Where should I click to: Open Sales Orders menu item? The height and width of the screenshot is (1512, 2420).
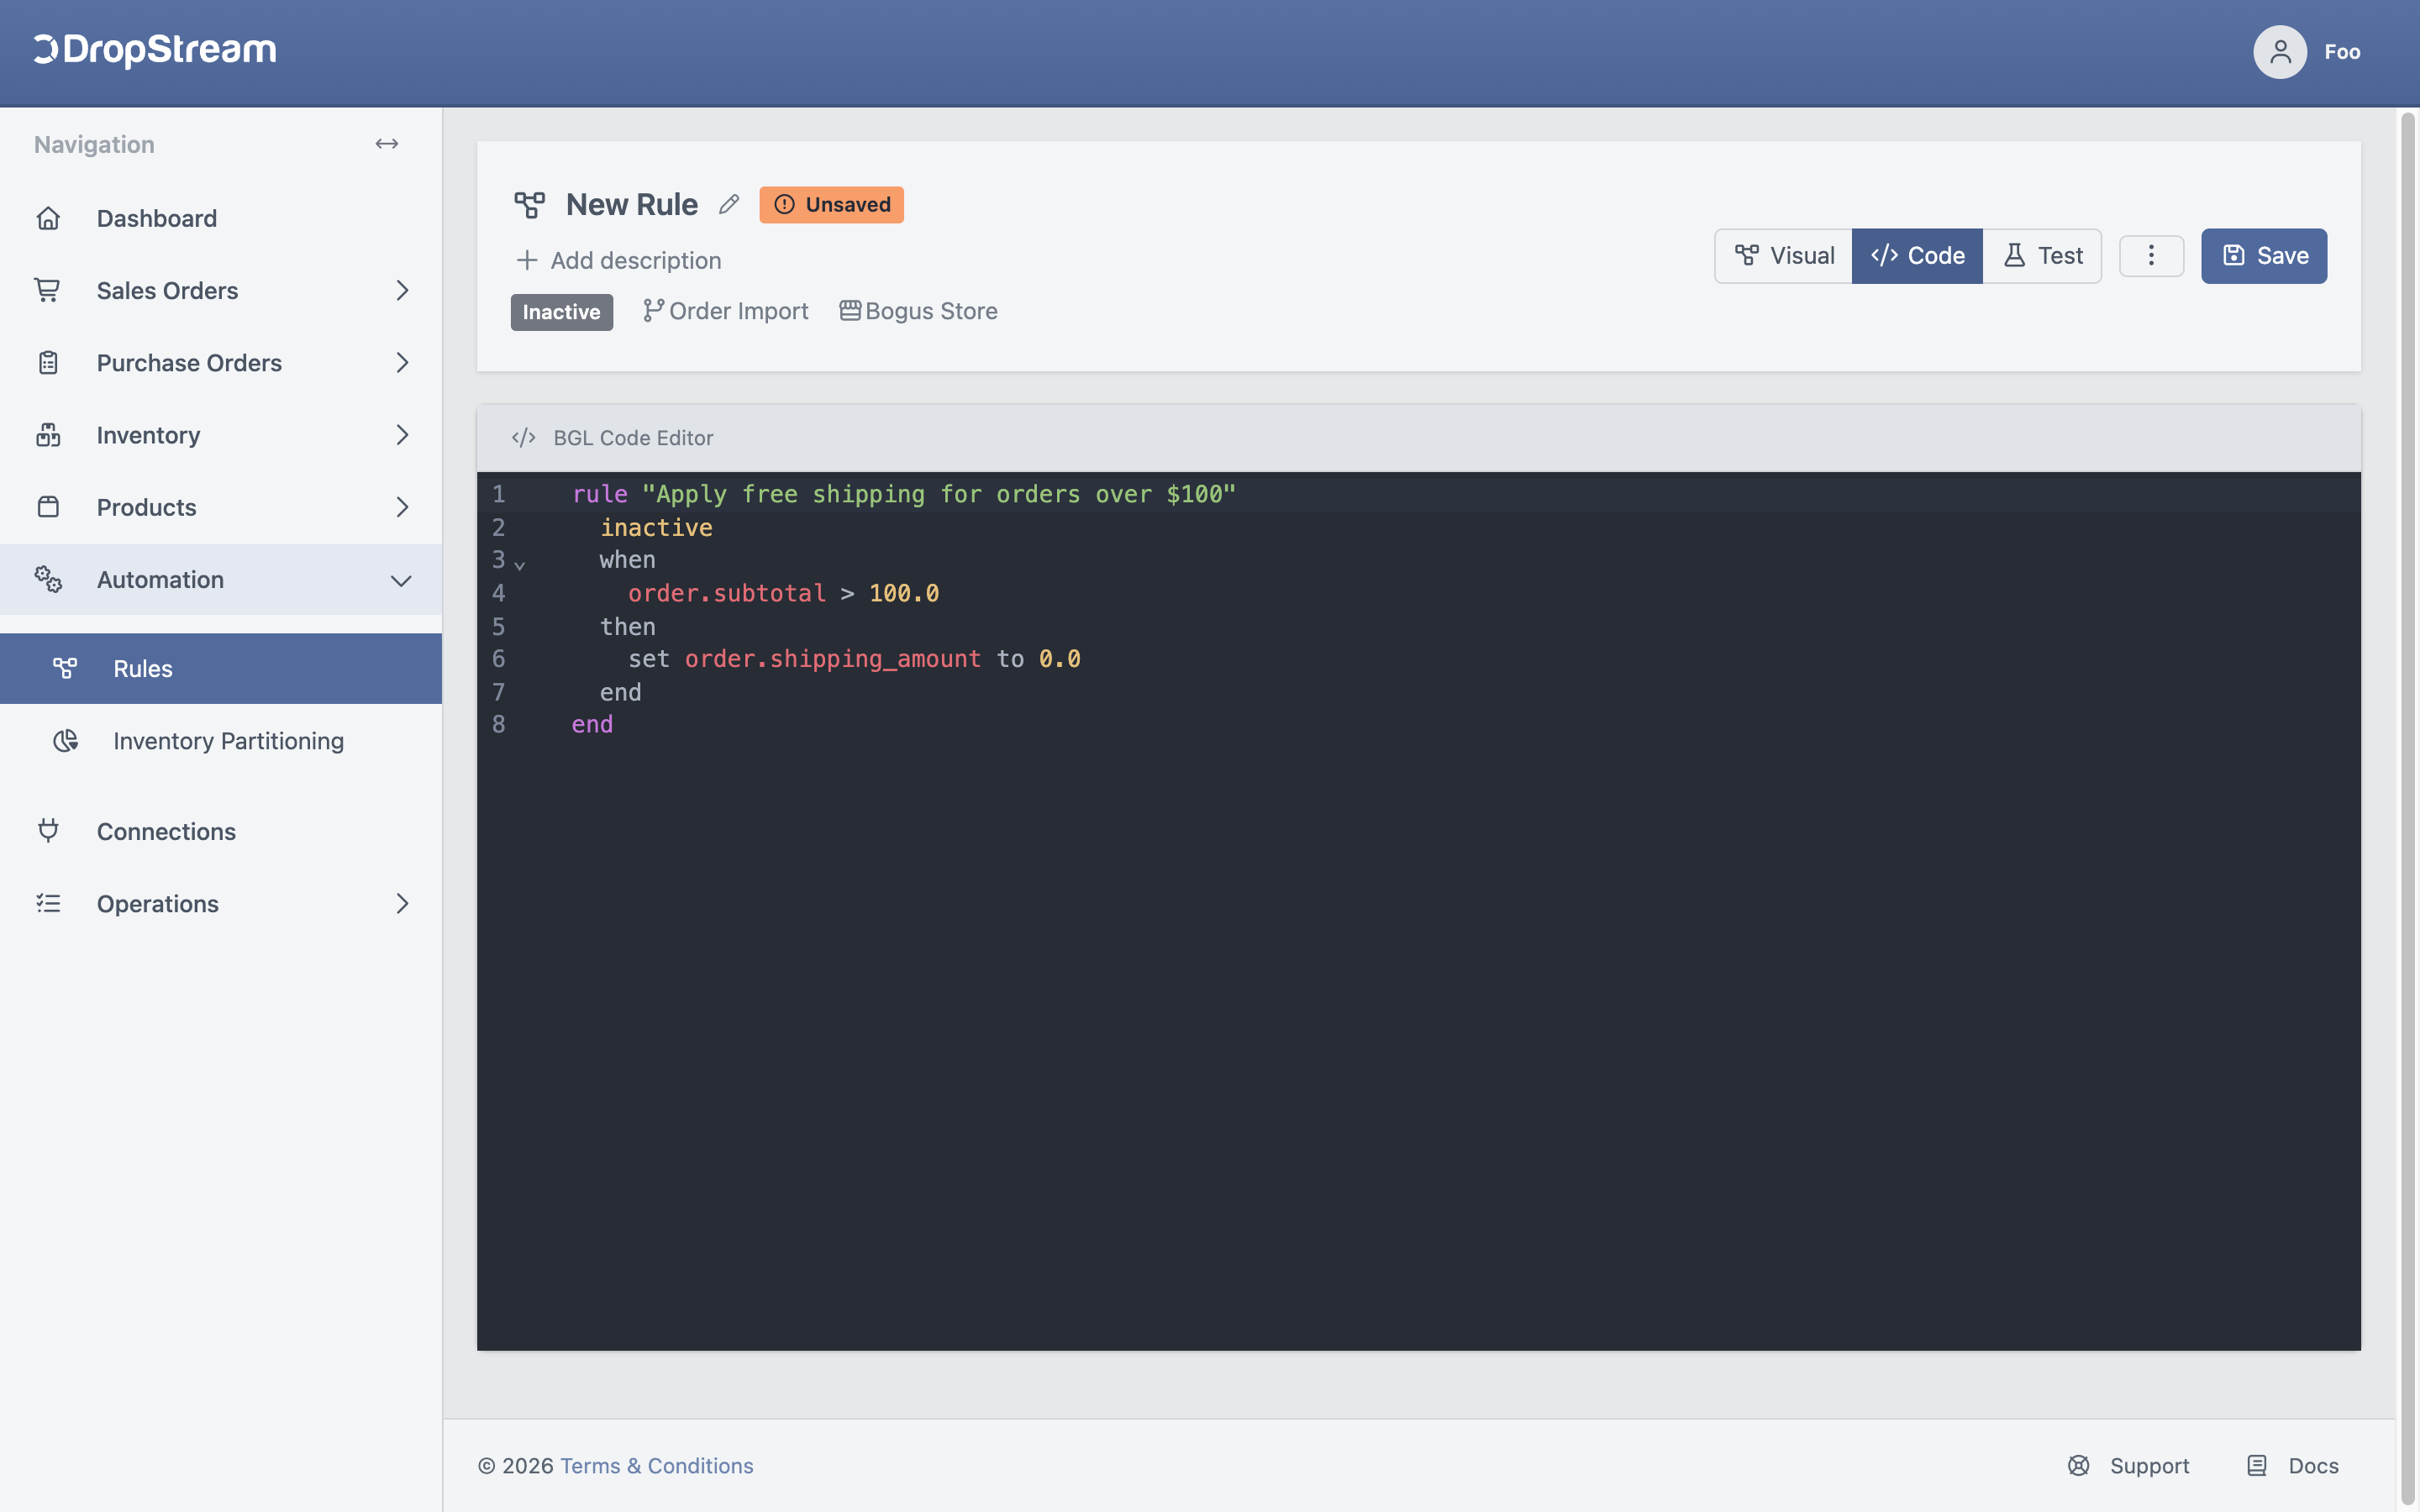point(167,290)
